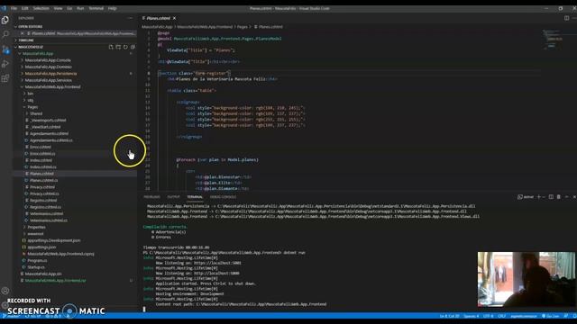Click the New Folder icon in explorer header
The height and width of the screenshot is (324, 577).
118,47
